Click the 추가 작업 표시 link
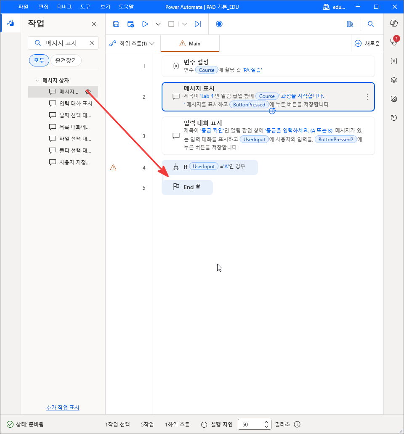This screenshot has width=404, height=434. click(63, 408)
